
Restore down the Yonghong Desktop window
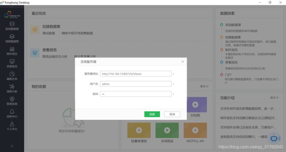(x=270, y=3)
